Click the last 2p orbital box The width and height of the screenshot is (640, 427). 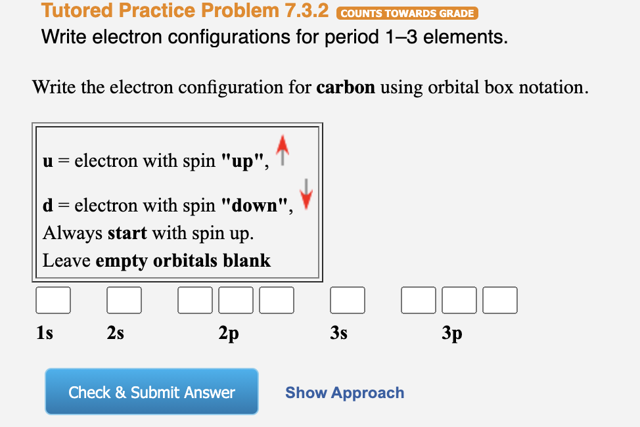(276, 300)
